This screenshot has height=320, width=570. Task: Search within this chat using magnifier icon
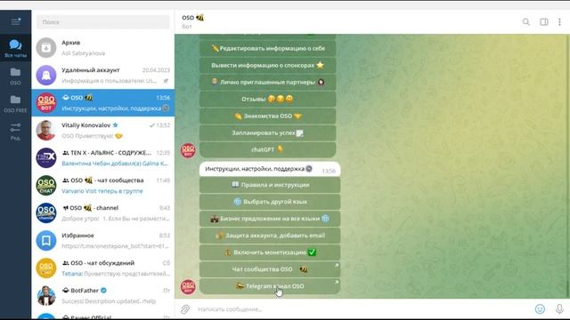coord(526,22)
